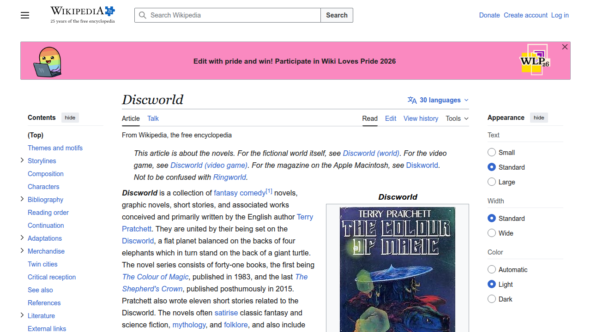Open the main menu hamburger icon

coord(25,15)
